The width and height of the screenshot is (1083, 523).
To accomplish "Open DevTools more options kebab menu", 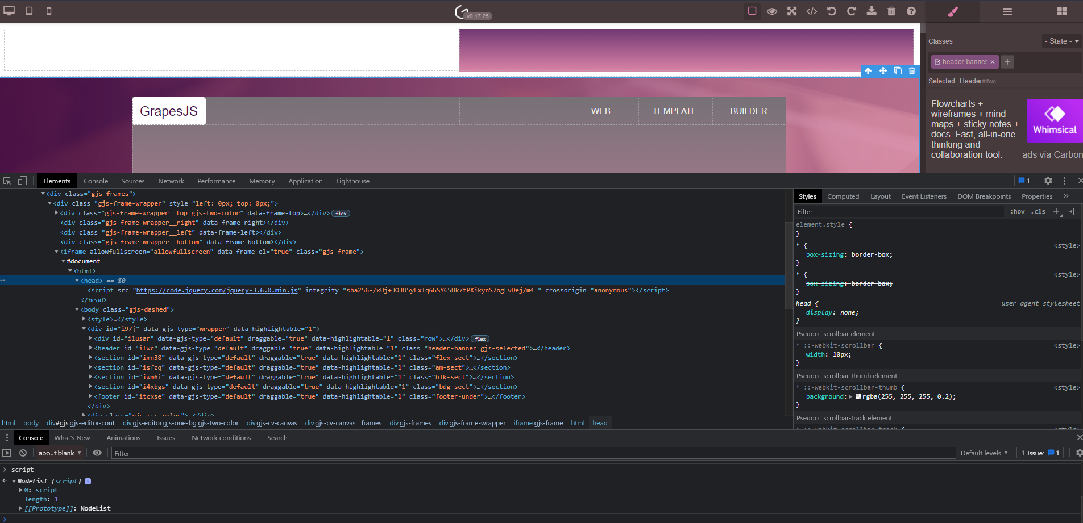I will (1064, 181).
